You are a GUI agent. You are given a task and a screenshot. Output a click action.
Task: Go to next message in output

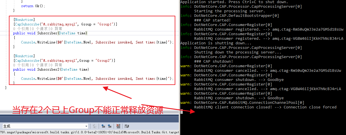click(x=110, y=126)
